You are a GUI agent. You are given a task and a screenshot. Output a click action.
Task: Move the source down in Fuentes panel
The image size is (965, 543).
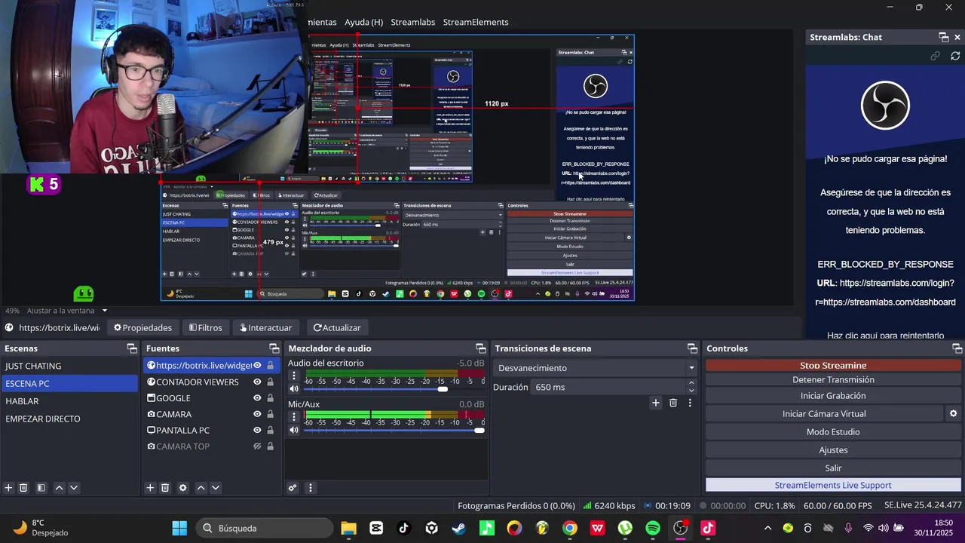(x=216, y=488)
